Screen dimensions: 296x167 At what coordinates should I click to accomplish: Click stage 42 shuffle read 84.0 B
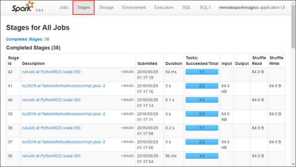click(x=258, y=72)
